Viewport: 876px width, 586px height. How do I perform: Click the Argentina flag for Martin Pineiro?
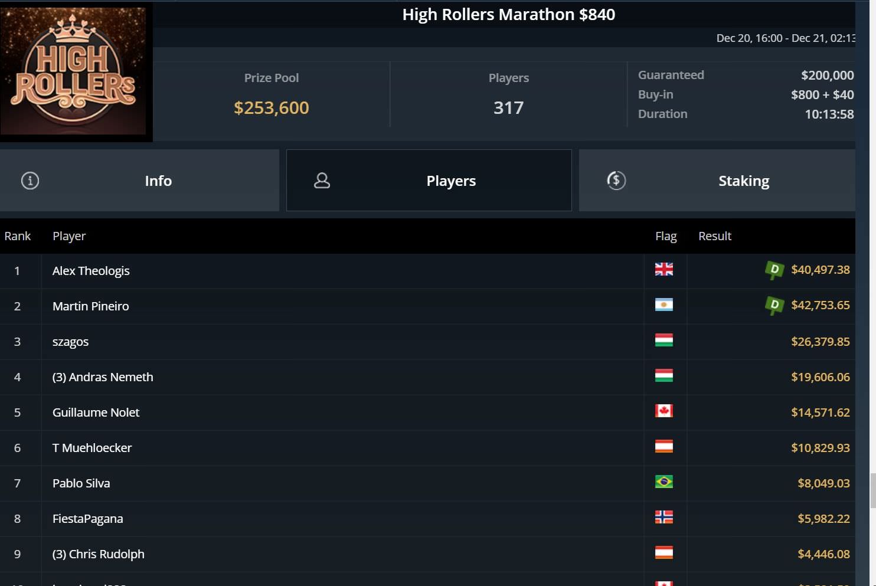(663, 305)
